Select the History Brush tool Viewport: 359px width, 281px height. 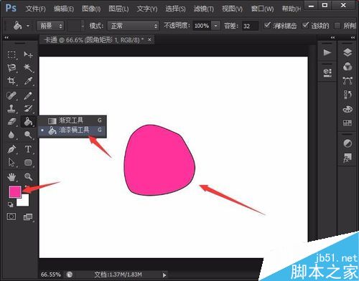28,109
